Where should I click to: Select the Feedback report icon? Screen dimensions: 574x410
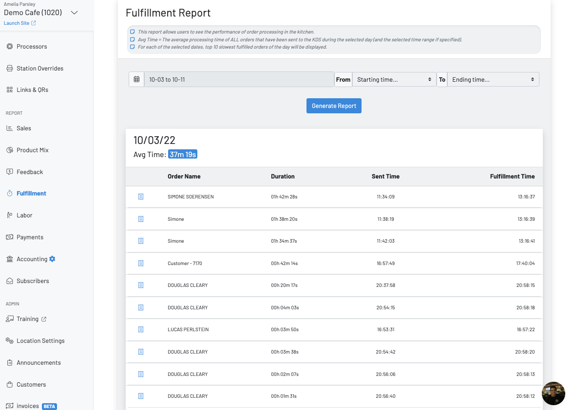10,172
